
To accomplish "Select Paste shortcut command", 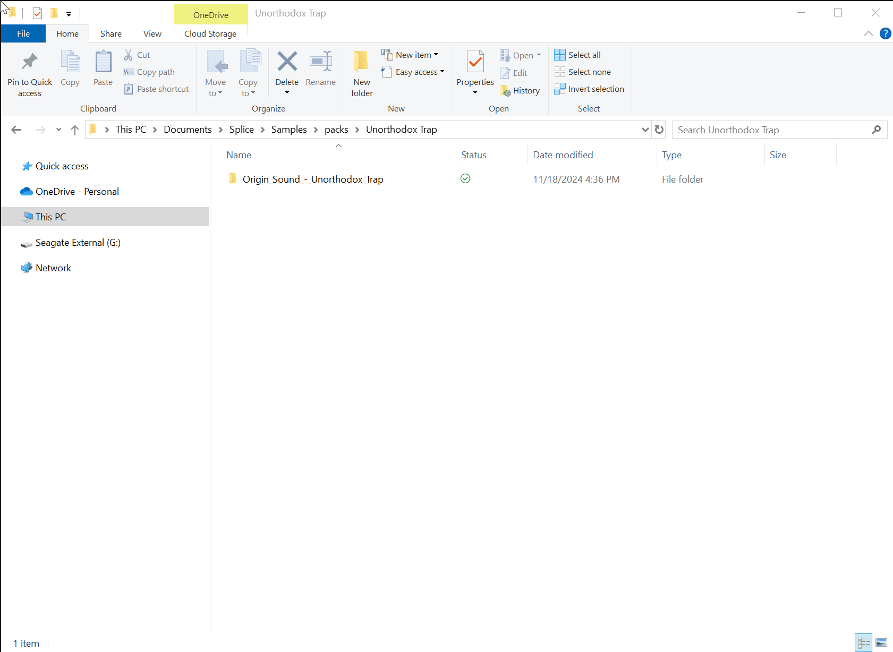I will (x=156, y=89).
